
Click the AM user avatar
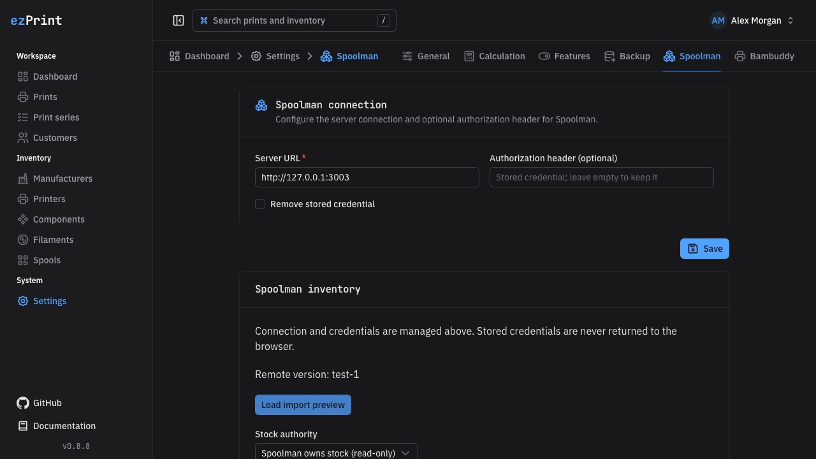(x=718, y=20)
